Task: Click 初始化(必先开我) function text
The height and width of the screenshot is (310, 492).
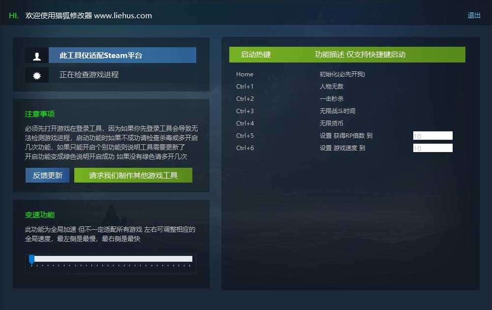Action: click(x=342, y=74)
